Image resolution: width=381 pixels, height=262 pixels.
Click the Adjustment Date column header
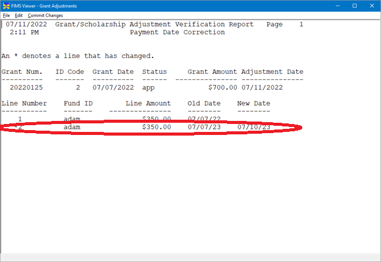[272, 72]
